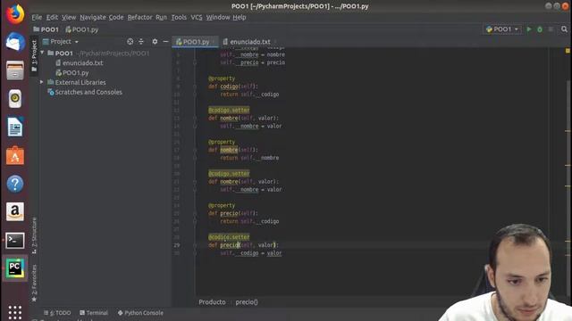The width and height of the screenshot is (572, 321).
Task: Open the Edit menu
Action: [52, 17]
